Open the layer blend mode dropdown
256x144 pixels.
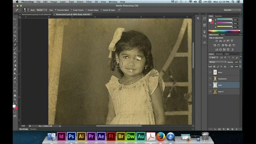click(x=218, y=62)
